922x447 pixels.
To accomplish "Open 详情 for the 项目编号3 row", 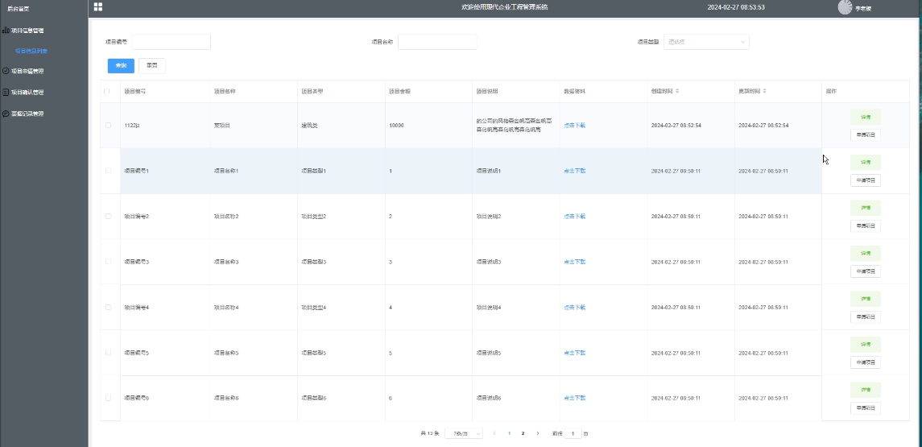I will click(x=866, y=253).
